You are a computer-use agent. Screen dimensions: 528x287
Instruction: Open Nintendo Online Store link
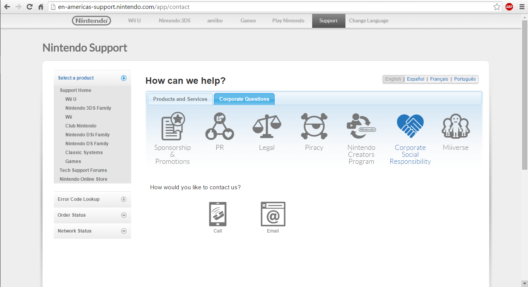point(84,179)
